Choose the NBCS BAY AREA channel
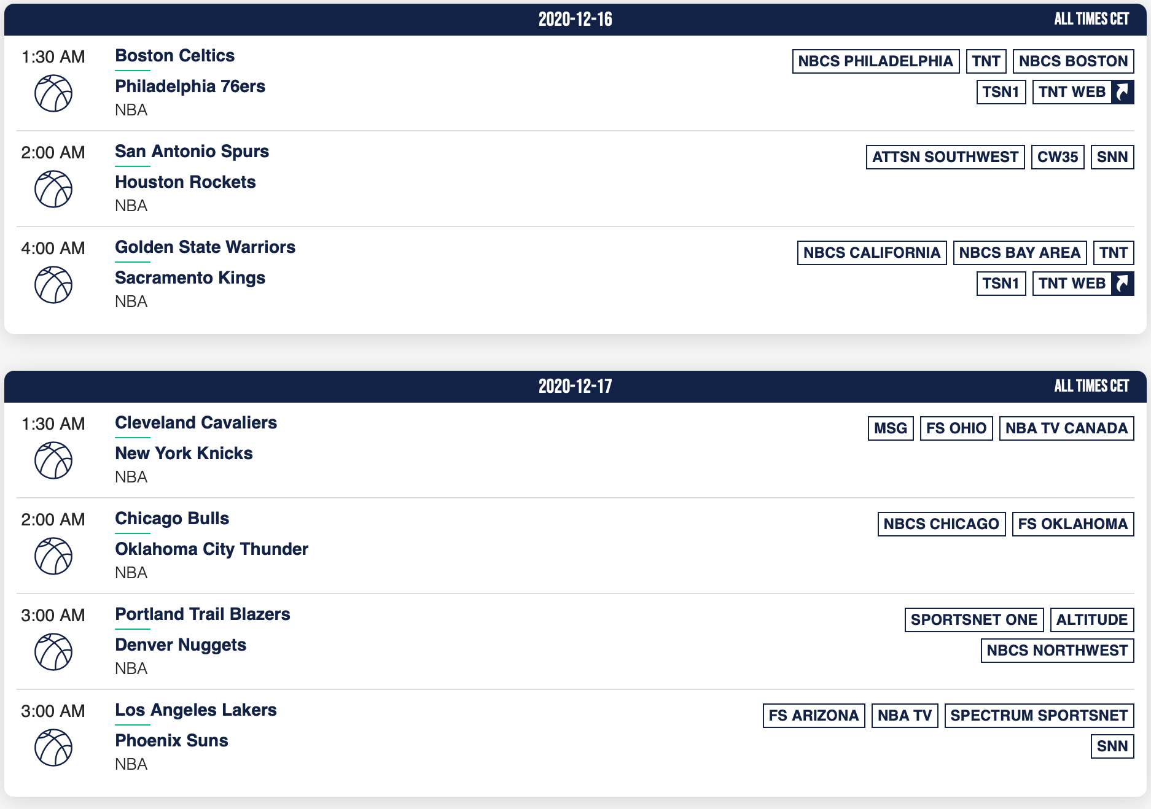 (1020, 253)
